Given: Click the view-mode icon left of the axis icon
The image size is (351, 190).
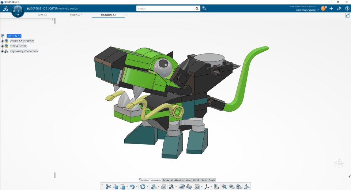Looking at the screenshot, I should pyautogui.click(x=197, y=187).
